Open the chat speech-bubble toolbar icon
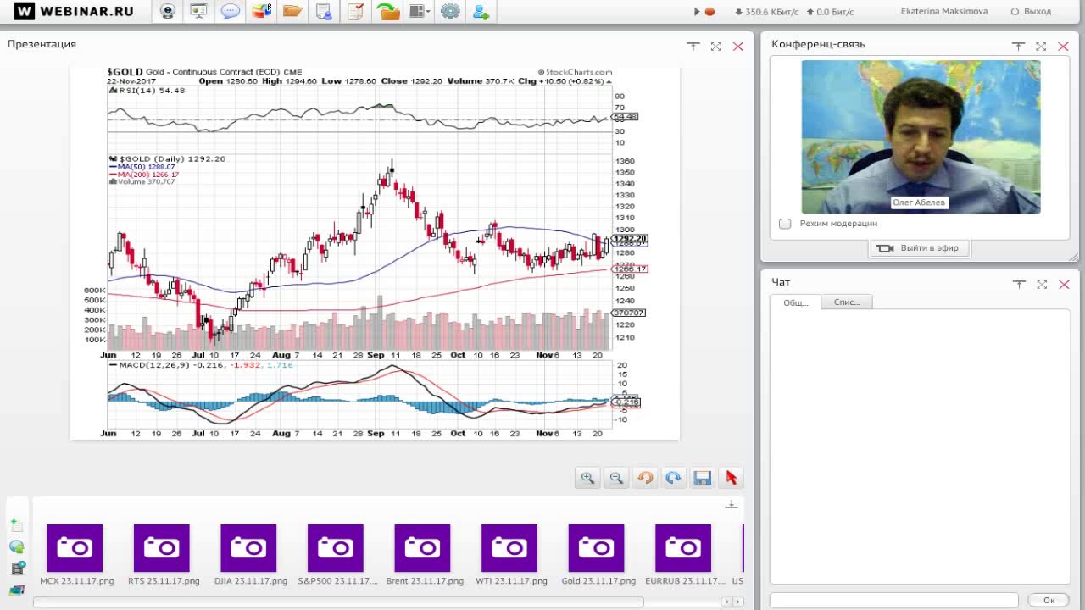Screen dimensions: 1085x610 point(230,12)
